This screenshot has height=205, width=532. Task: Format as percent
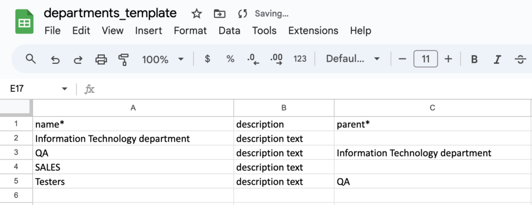click(x=230, y=59)
